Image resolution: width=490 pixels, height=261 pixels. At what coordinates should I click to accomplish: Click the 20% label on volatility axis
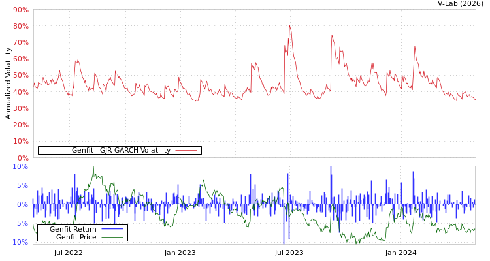(20, 125)
